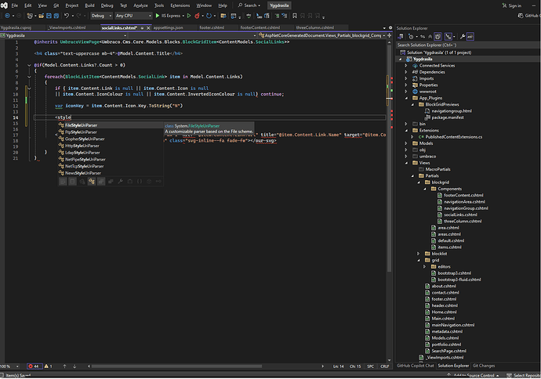The image size is (541, 379).
Task: Toggle first filter icon in IntelliSense popup
Action: click(x=63, y=181)
